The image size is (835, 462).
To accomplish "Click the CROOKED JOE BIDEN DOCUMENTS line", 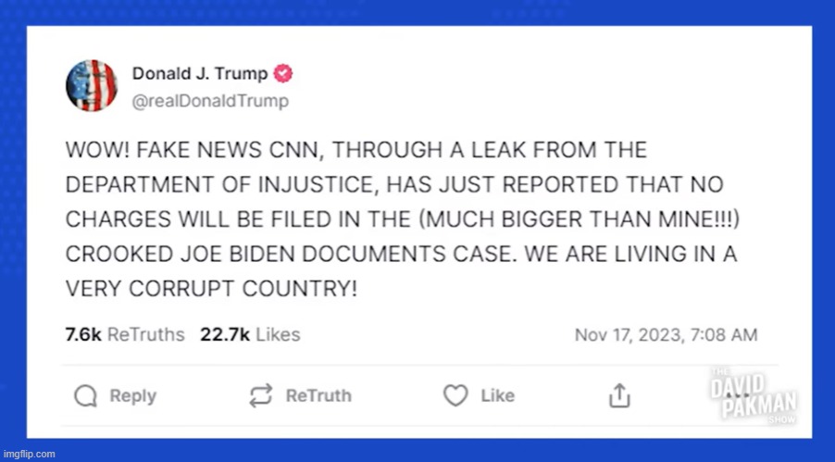I will [x=401, y=255].
